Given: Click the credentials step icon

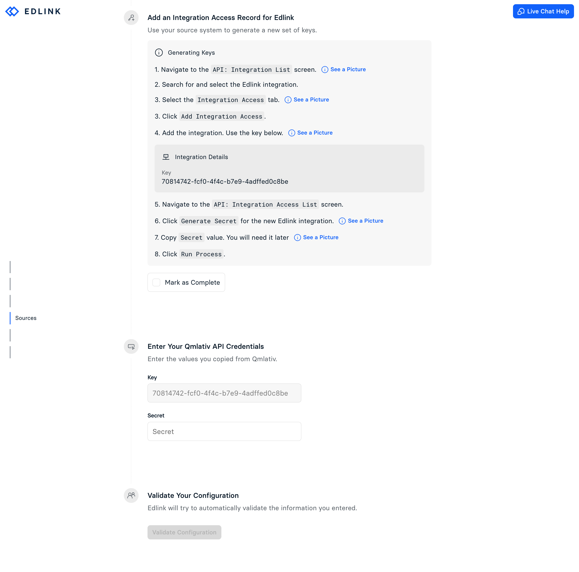Looking at the screenshot, I should [131, 347].
